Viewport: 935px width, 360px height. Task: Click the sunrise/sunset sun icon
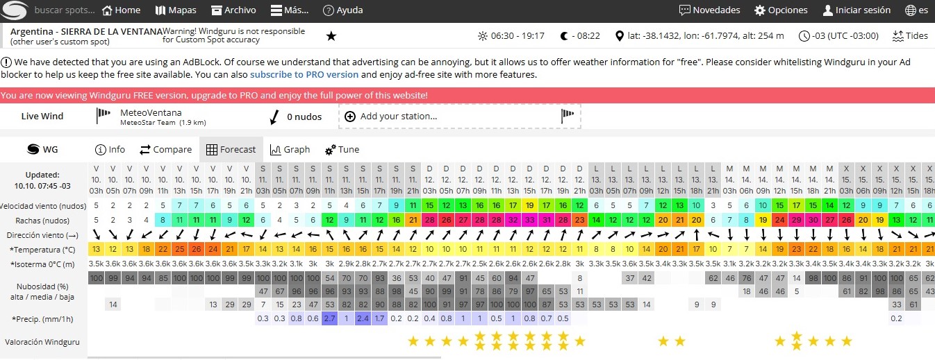coord(483,36)
